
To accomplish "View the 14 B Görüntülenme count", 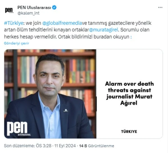I will pyautogui.click(x=97, y=146).
